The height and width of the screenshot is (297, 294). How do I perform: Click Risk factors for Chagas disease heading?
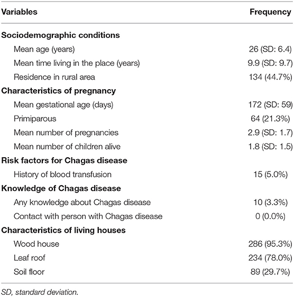point(64,160)
